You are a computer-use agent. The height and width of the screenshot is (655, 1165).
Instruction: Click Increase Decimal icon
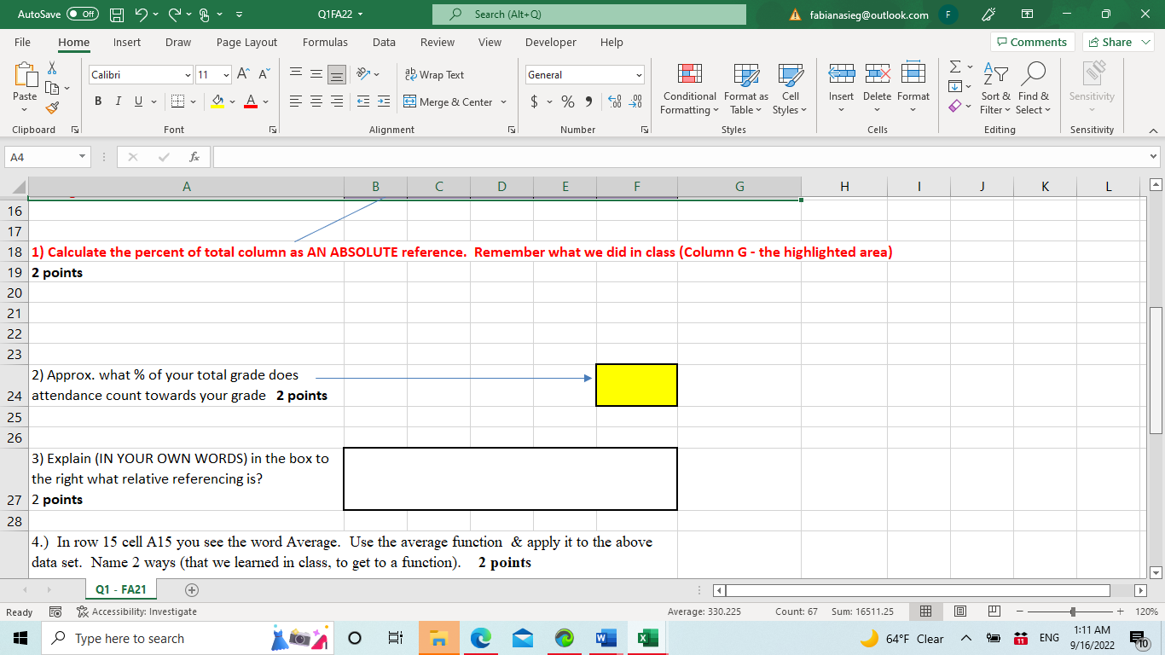[615, 101]
